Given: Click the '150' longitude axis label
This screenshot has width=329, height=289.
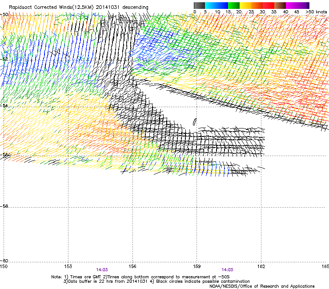Looking at the screenshot, I should coord(4,266).
